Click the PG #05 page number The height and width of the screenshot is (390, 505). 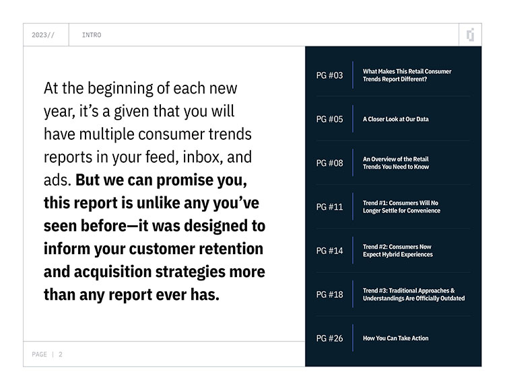329,119
